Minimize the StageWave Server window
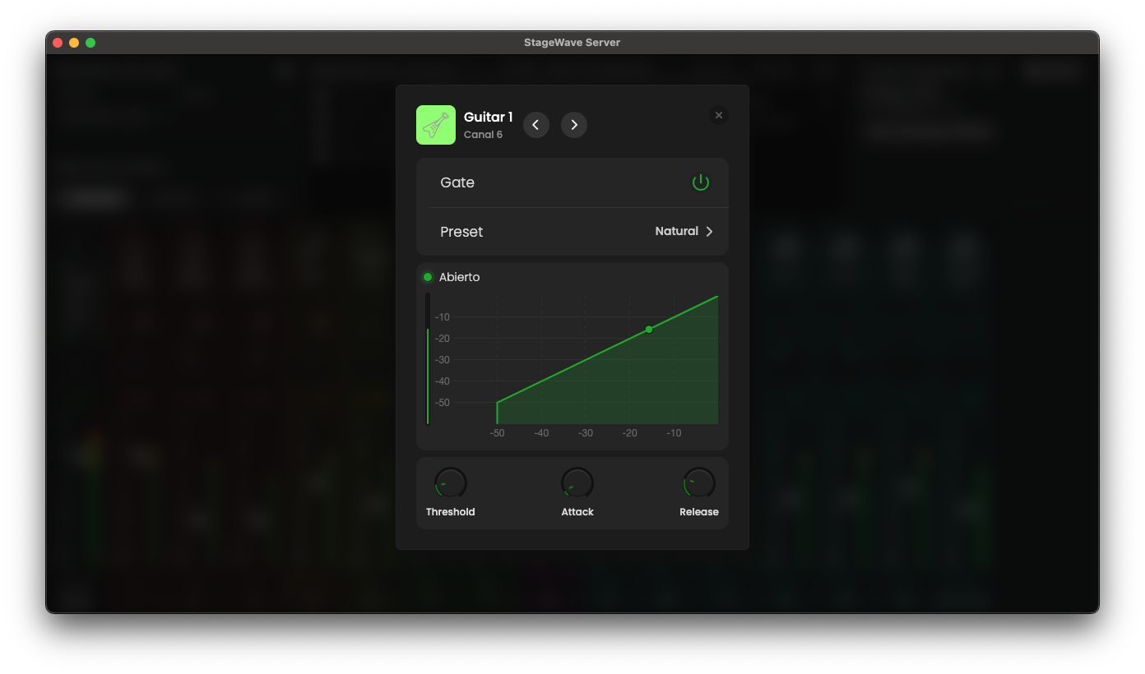 (74, 43)
